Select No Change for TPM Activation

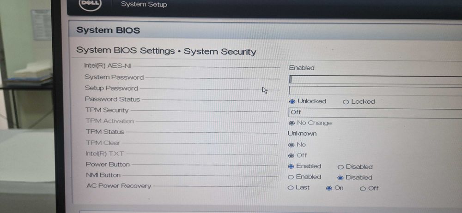point(292,123)
